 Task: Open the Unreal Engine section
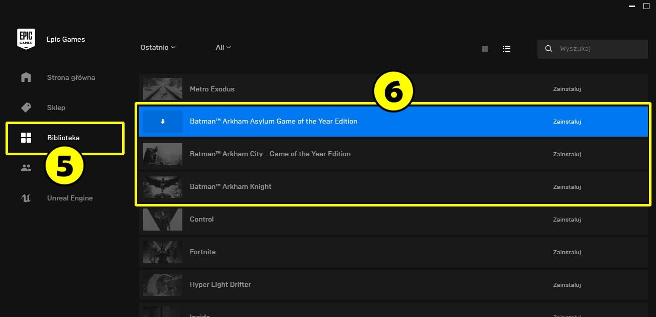coord(70,198)
